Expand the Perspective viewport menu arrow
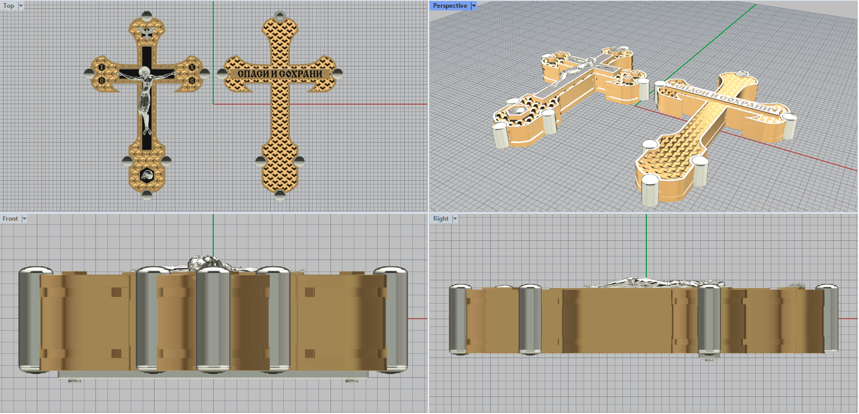 [474, 6]
